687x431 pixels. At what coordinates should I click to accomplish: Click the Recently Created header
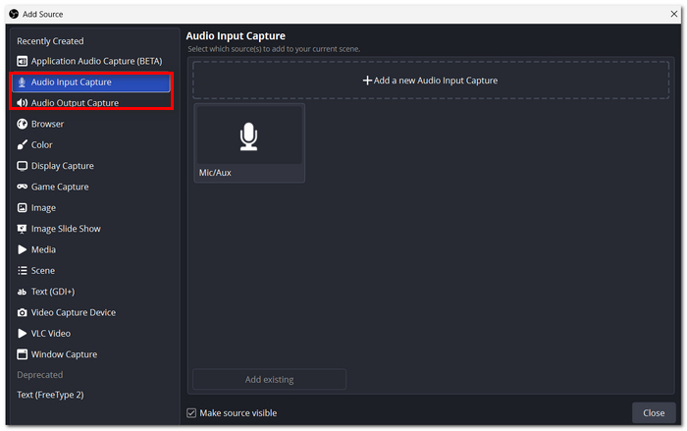[x=50, y=41]
